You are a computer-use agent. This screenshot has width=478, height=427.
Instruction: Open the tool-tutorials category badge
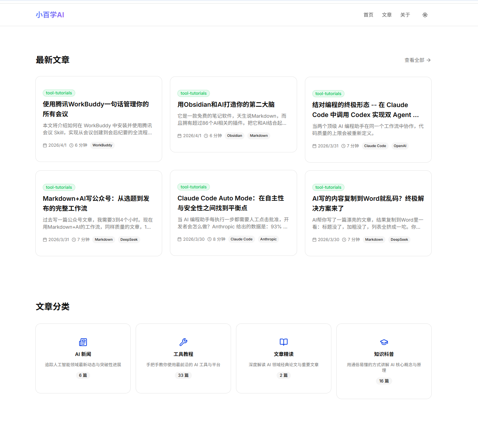59,93
